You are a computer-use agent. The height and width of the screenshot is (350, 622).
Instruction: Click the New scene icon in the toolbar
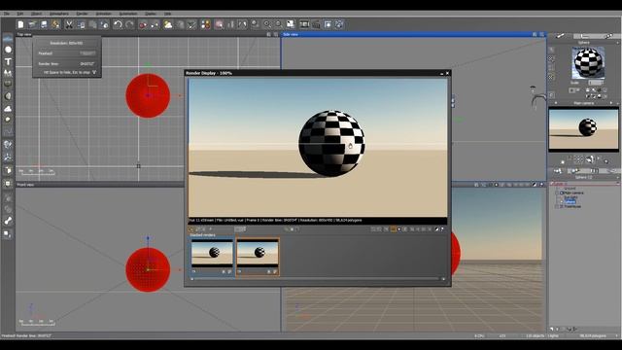pyautogui.click(x=20, y=24)
